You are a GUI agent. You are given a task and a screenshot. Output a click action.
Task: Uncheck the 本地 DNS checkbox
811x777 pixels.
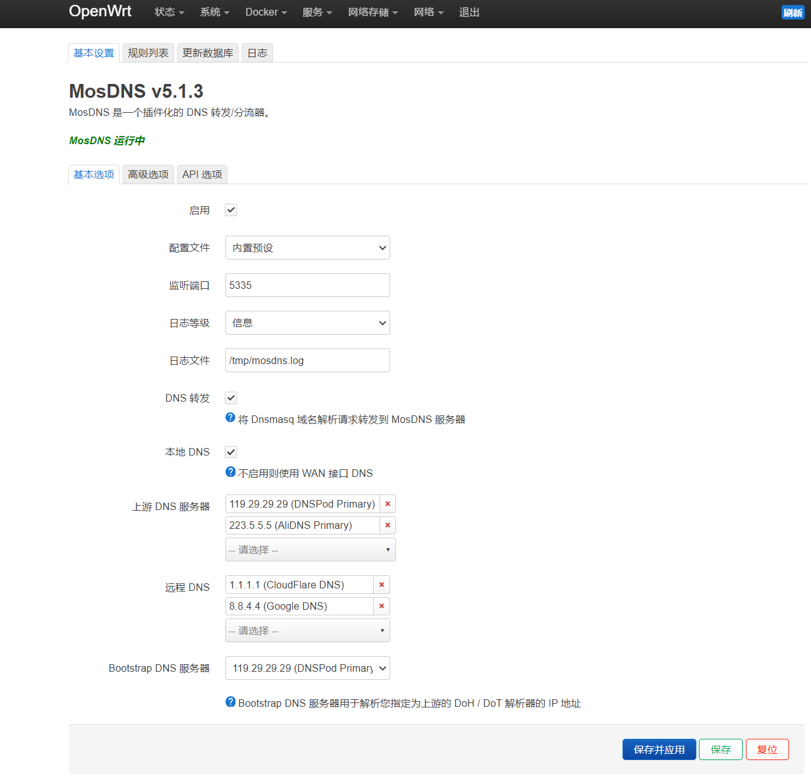pyautogui.click(x=231, y=452)
